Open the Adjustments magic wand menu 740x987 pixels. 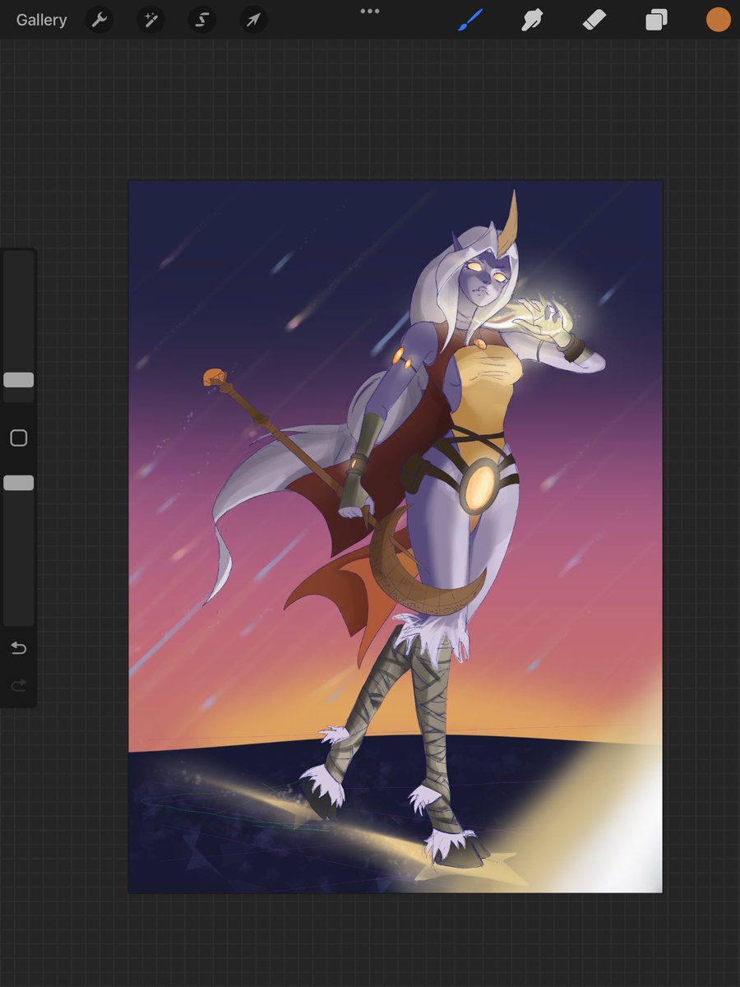coord(150,20)
